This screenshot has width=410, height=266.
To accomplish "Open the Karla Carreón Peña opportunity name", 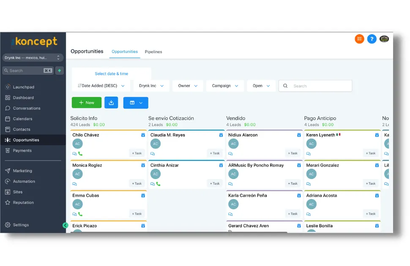I will click(247, 196).
